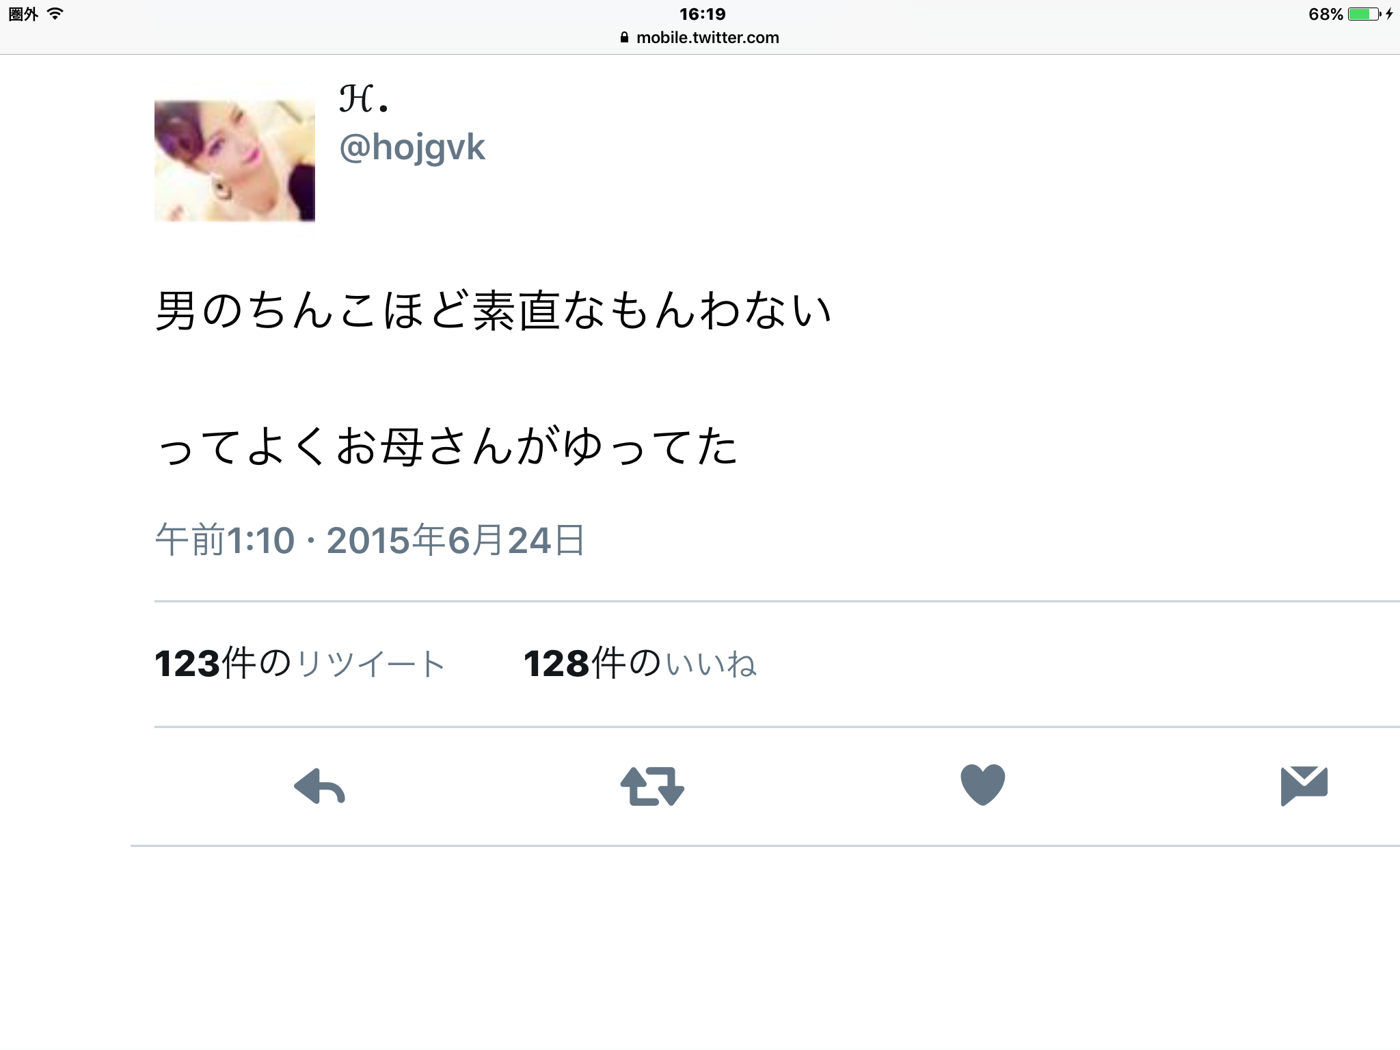The width and height of the screenshot is (1400, 1050).
Task: Select the tweet text first line
Action: click(494, 310)
